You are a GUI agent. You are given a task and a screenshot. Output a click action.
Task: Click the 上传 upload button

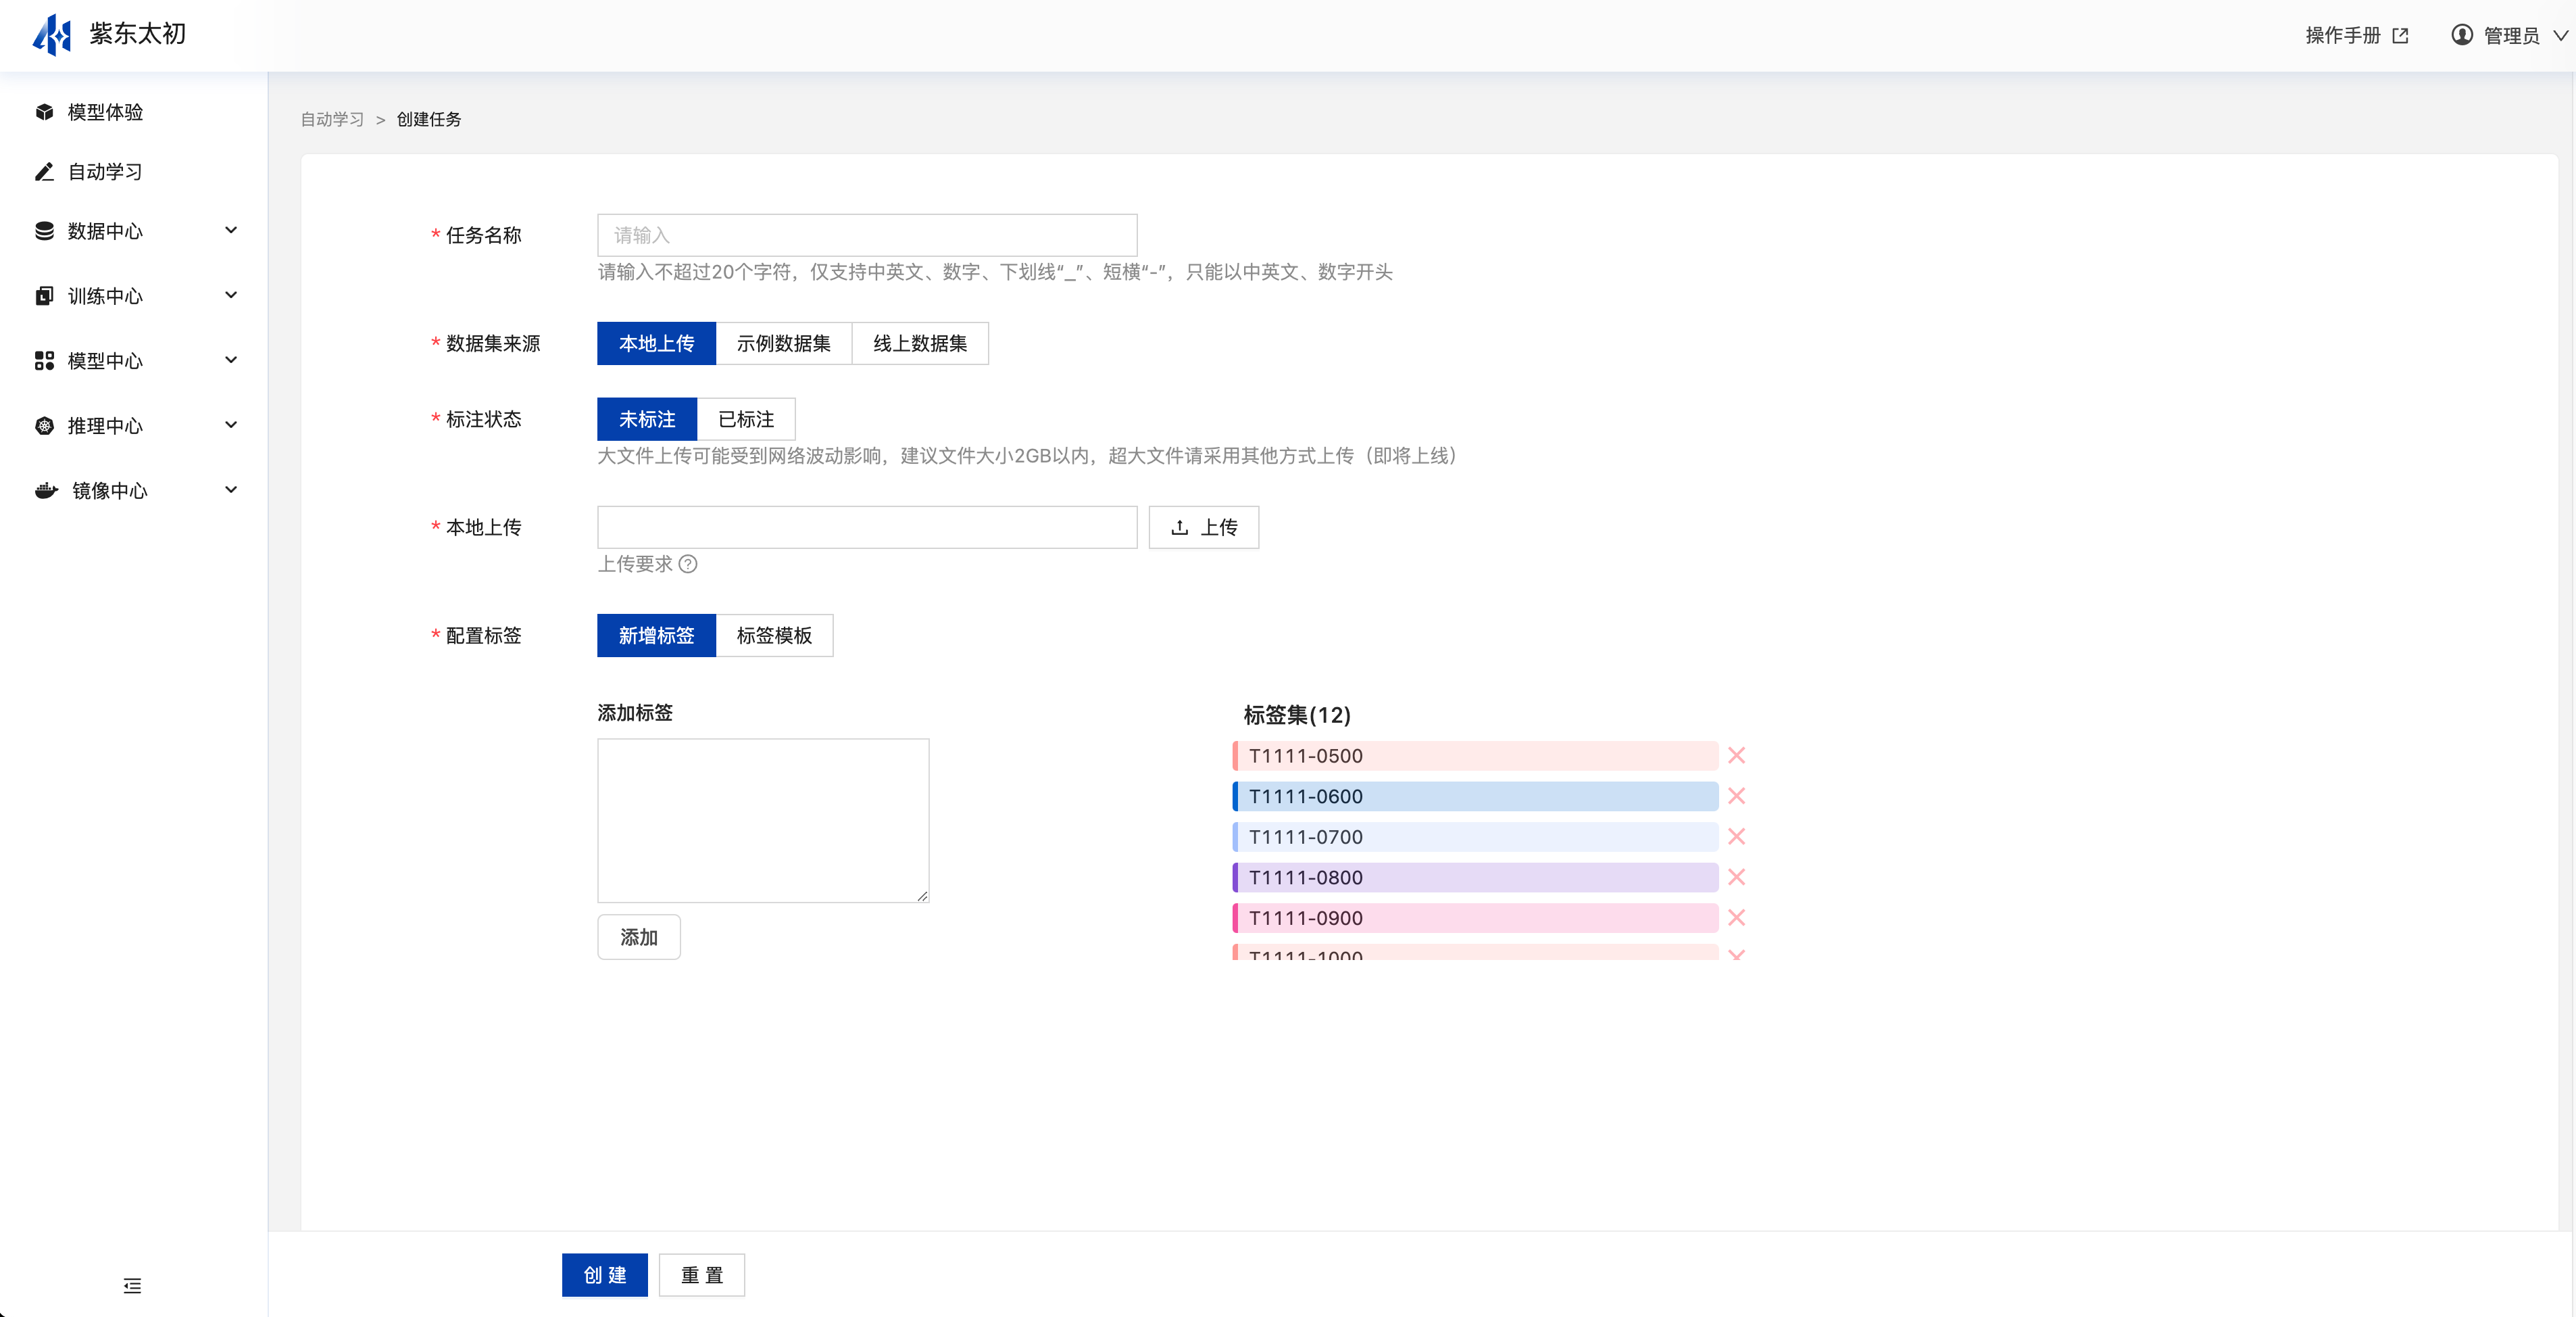pos(1204,527)
